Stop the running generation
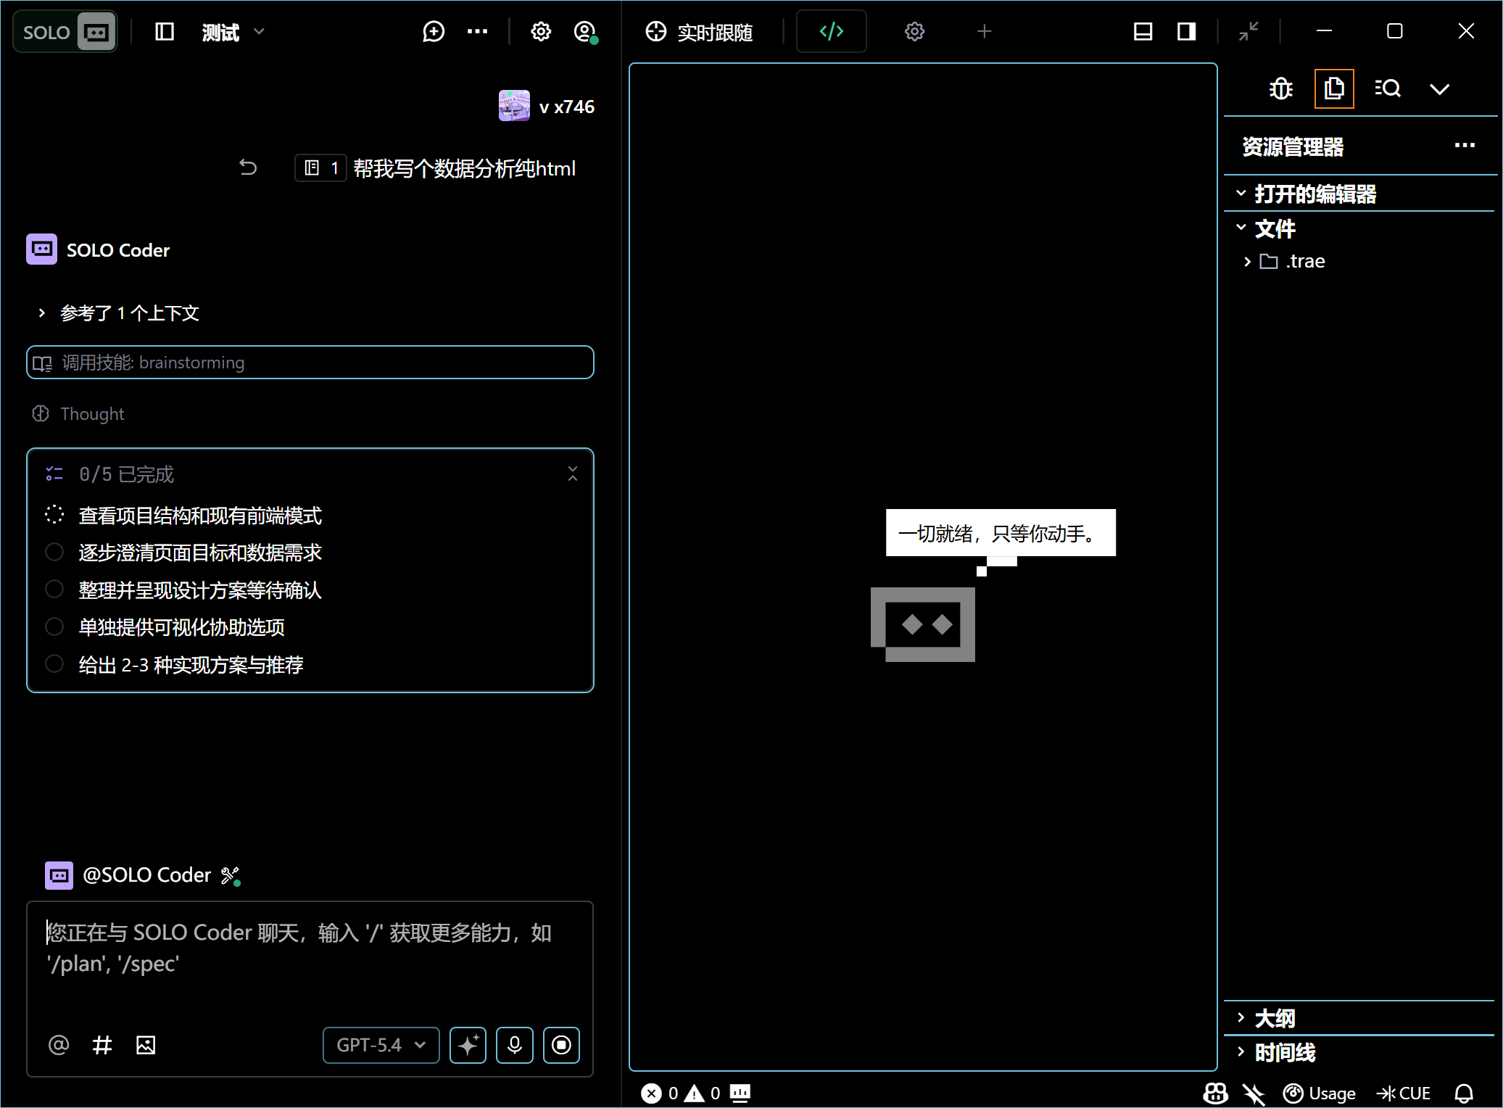 [x=561, y=1045]
